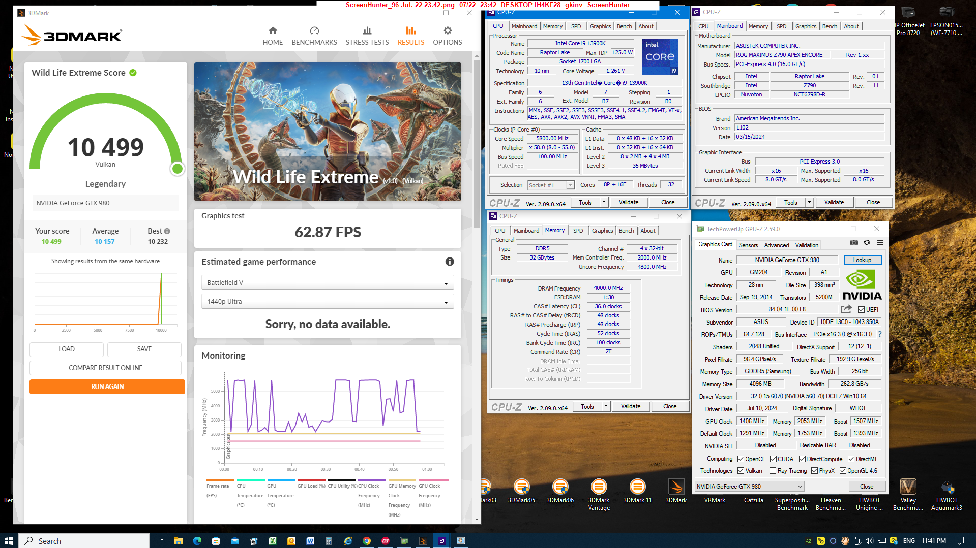This screenshot has height=548, width=976.
Task: Click the info icon for Estimated game performance
Action: [450, 262]
